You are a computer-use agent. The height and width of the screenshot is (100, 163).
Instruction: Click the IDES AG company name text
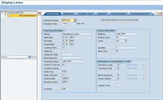[x=80, y=24]
